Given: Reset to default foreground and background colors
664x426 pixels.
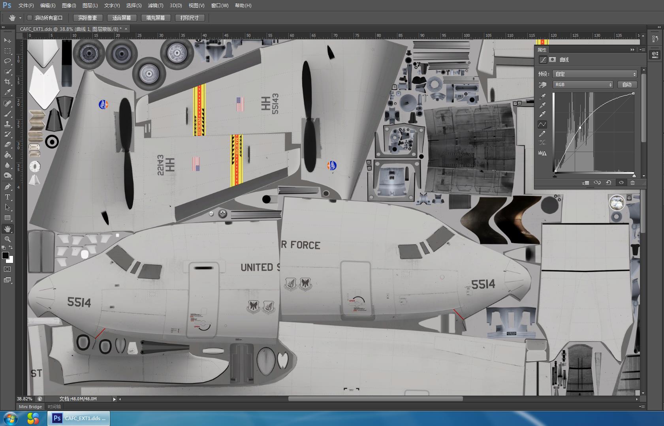Looking at the screenshot, I should pyautogui.click(x=4, y=247).
